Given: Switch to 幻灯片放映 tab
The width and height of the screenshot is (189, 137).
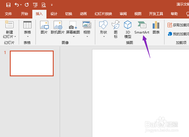Looking at the screenshot, I should pos(103,14).
